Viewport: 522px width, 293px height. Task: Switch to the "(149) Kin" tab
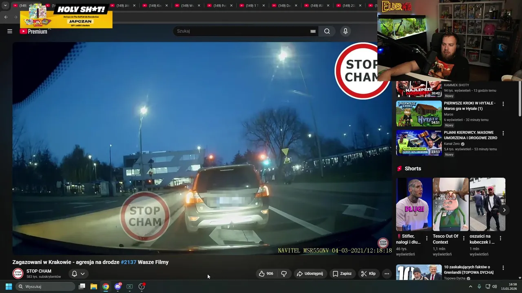pos(155,6)
